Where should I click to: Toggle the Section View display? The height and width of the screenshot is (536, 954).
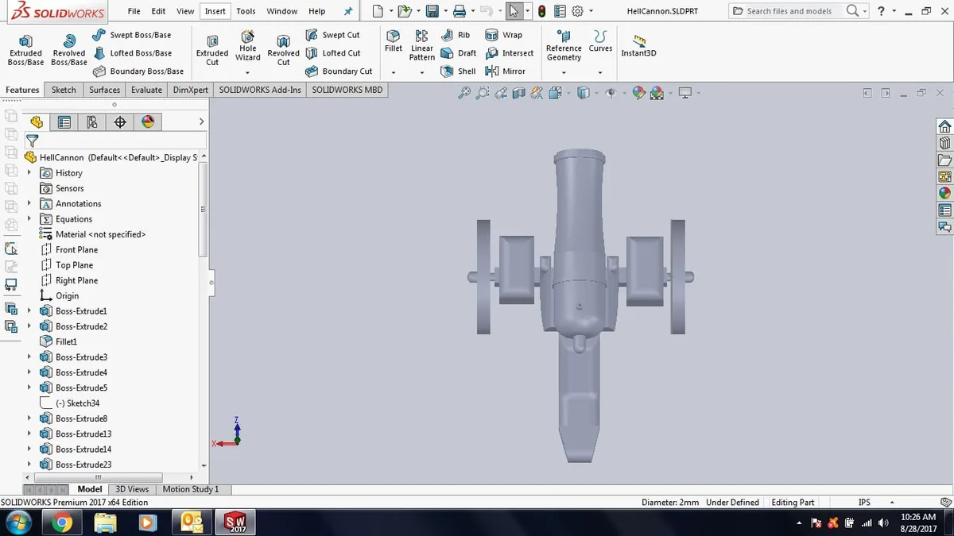519,93
